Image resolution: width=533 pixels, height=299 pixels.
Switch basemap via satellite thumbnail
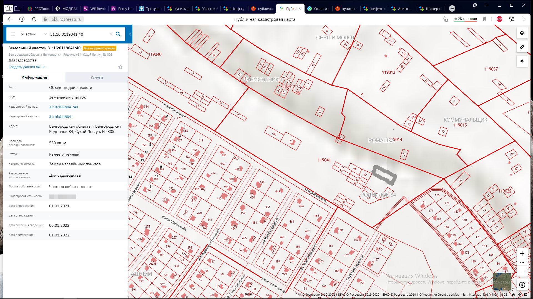pyautogui.click(x=502, y=281)
